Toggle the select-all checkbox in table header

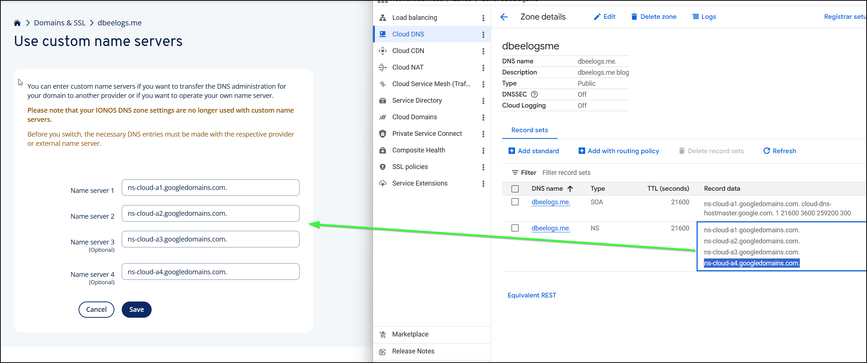point(515,189)
